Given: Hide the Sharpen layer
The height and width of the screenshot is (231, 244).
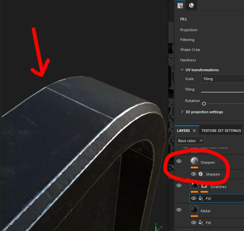Looking at the screenshot, I should coord(179,161).
